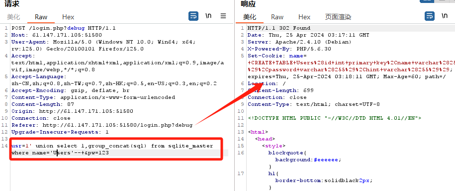The height and width of the screenshot is (191, 455).
Task: Click Connection: close in response
Action: point(277,97)
